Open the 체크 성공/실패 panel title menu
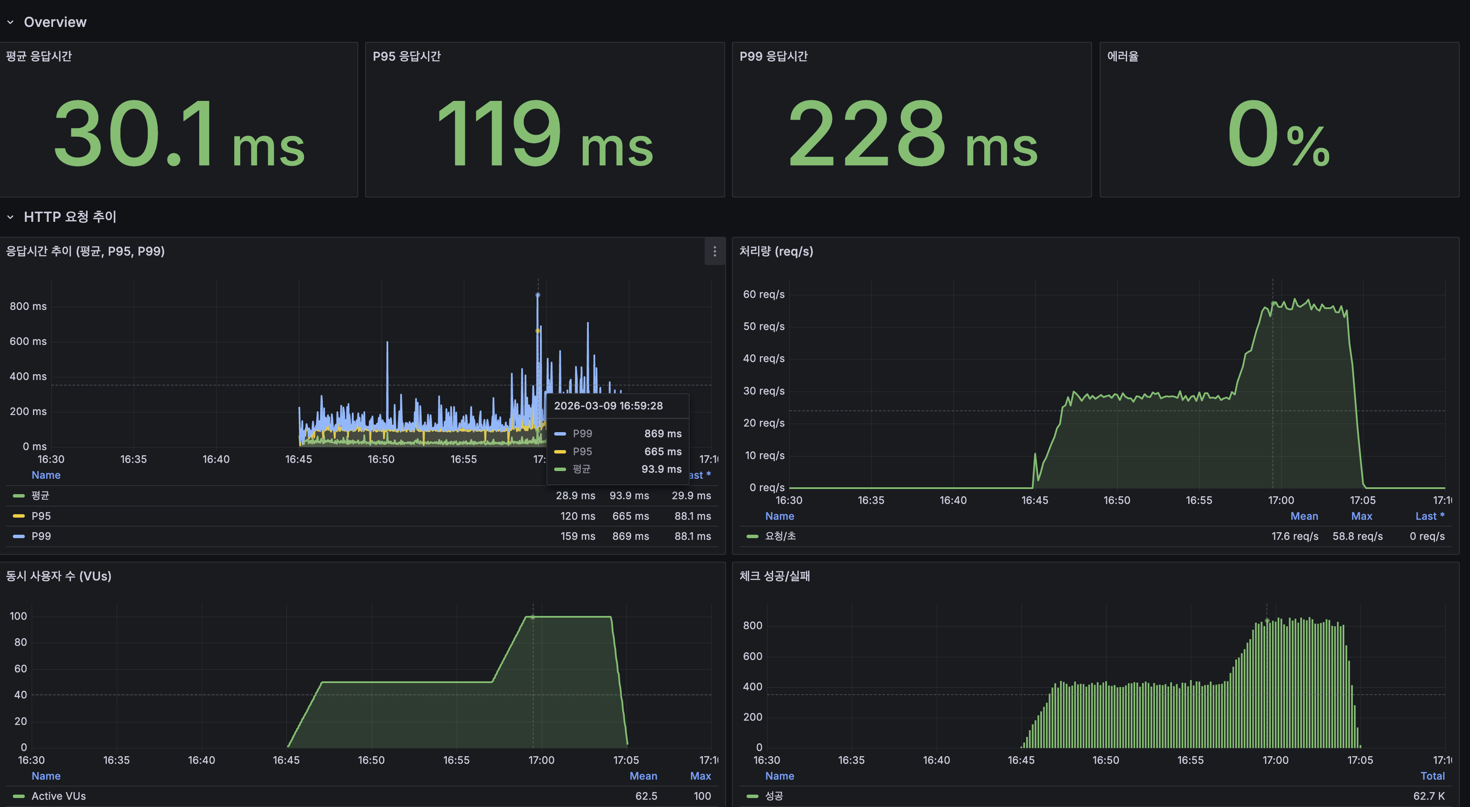 point(774,576)
